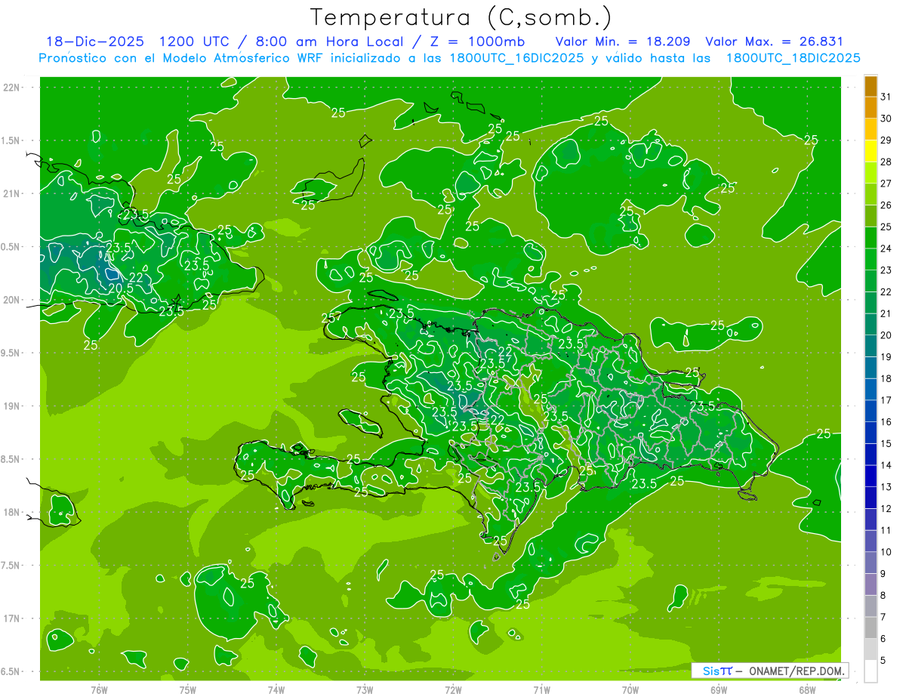Click the value 15 on the color scale
Viewport: 906px width, 700px height.
tap(886, 444)
